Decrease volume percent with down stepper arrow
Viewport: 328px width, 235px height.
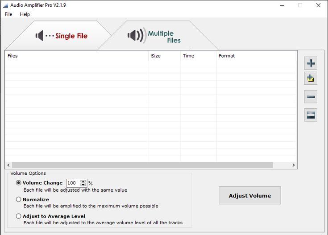(83, 185)
